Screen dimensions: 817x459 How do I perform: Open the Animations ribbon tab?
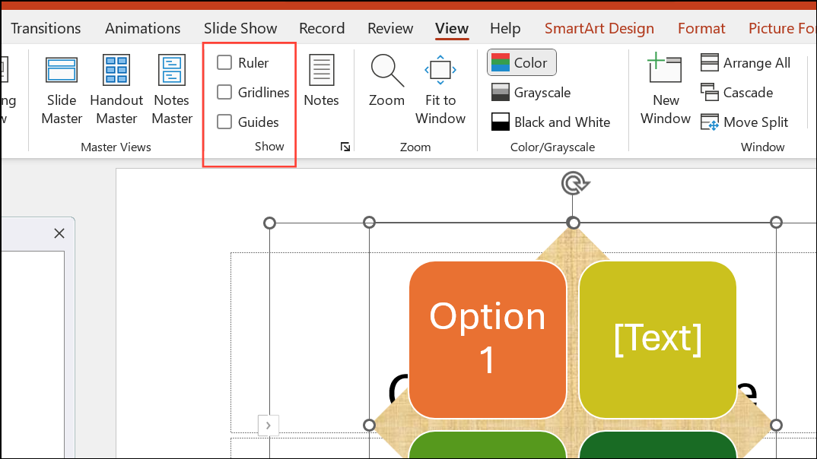[142, 28]
